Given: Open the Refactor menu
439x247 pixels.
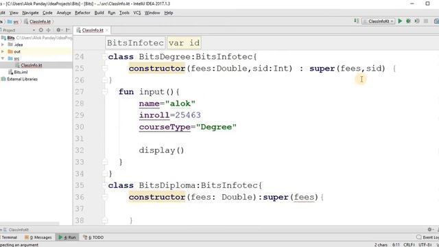Looking at the screenshot, I should point(82,13).
